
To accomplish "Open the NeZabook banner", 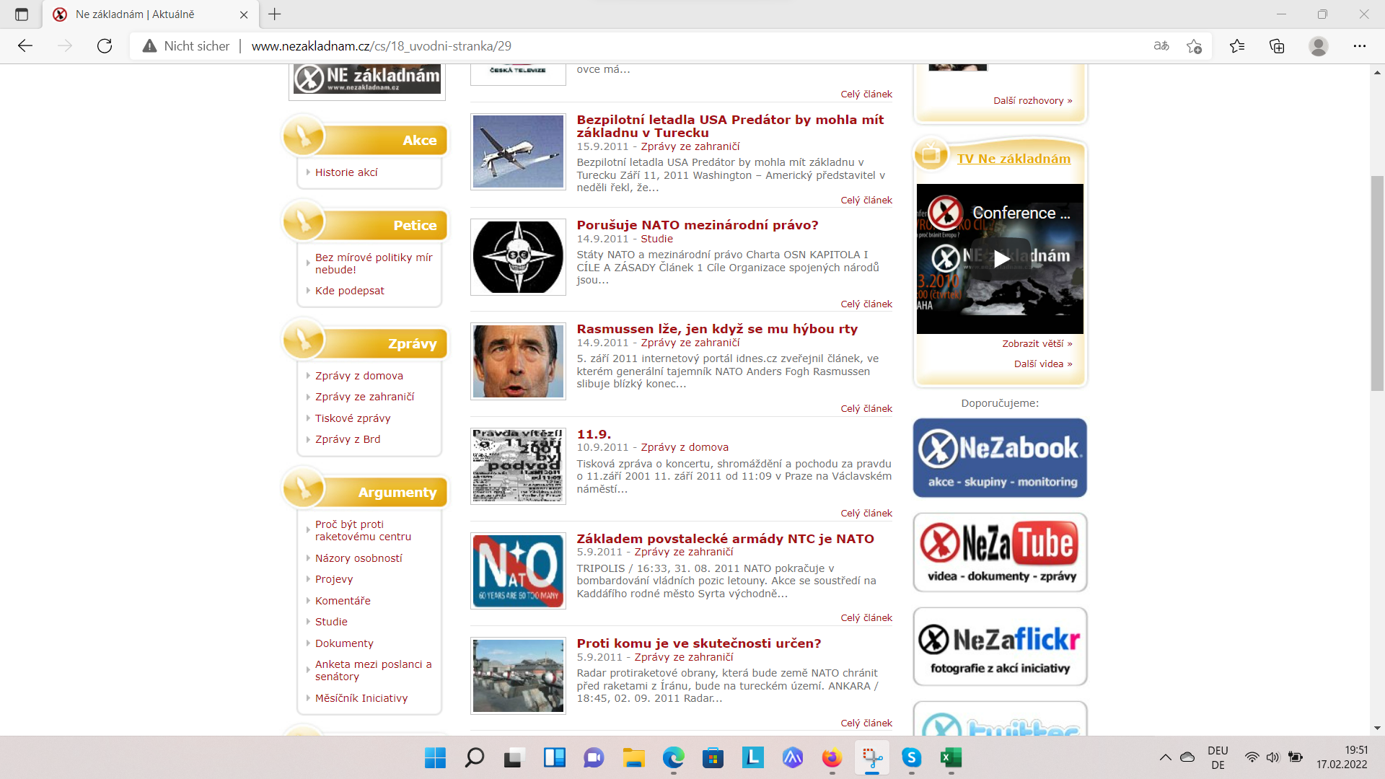I will (1000, 458).
